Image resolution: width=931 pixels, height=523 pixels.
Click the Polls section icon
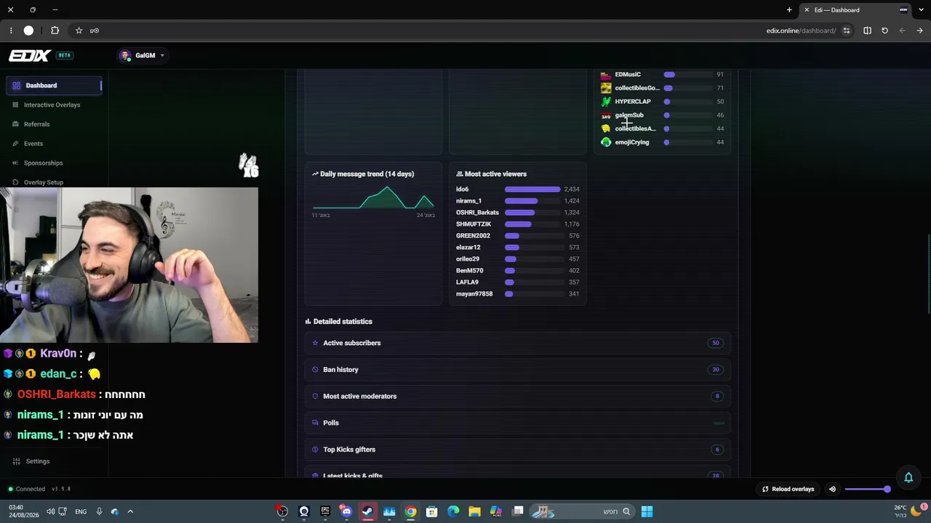click(x=315, y=423)
